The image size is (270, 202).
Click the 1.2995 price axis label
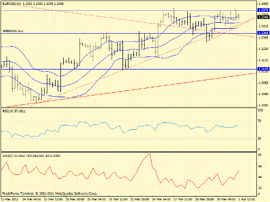(x=263, y=105)
